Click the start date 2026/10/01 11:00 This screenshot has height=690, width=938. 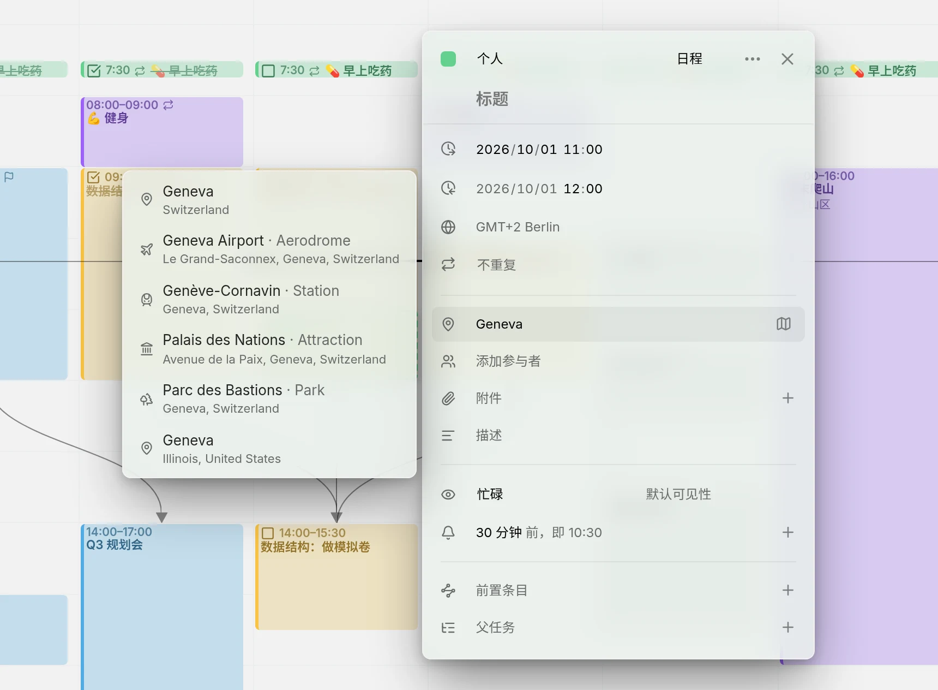pos(539,149)
